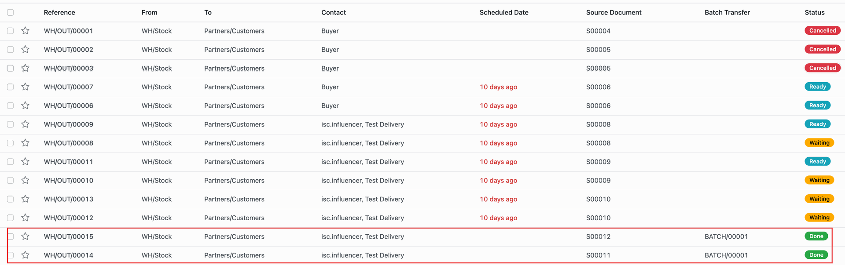Mark WH/OUT/00007 as favorite with star
The image size is (845, 265).
(x=26, y=87)
